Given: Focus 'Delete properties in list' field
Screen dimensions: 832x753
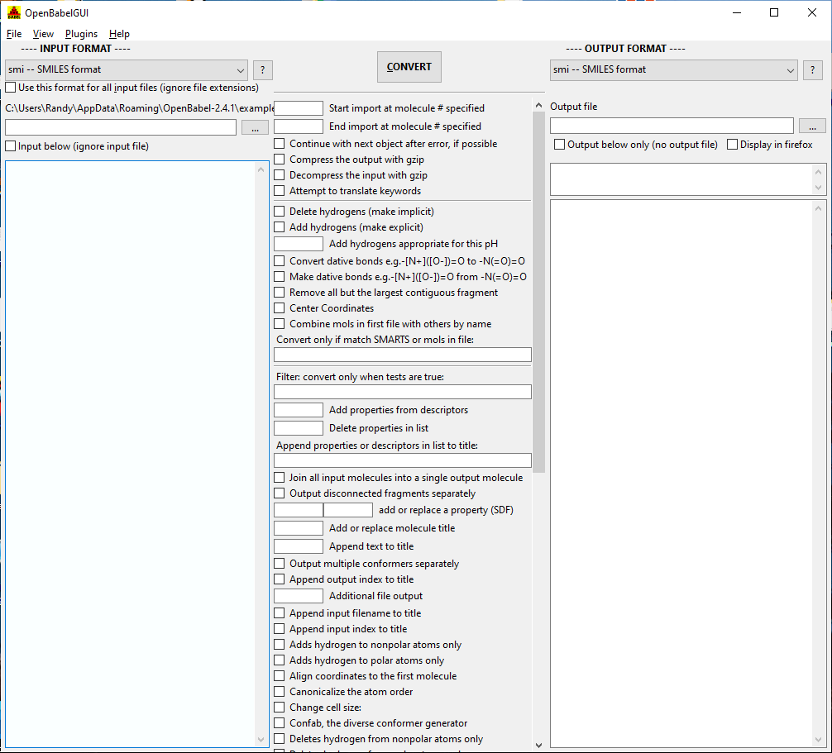Looking at the screenshot, I should [x=299, y=428].
